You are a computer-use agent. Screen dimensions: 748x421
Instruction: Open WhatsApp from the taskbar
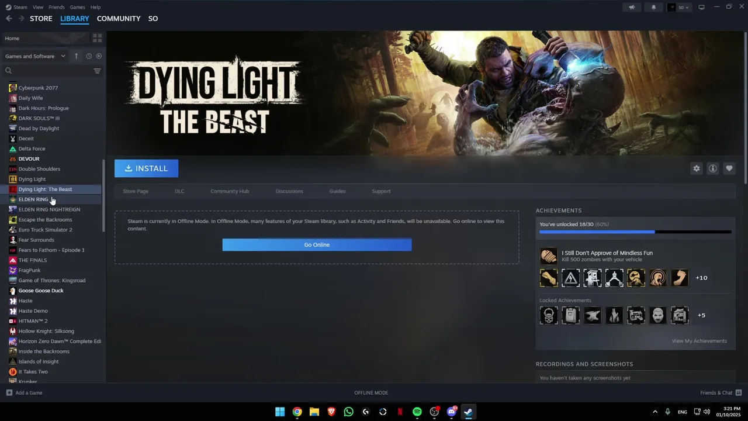[x=349, y=412]
